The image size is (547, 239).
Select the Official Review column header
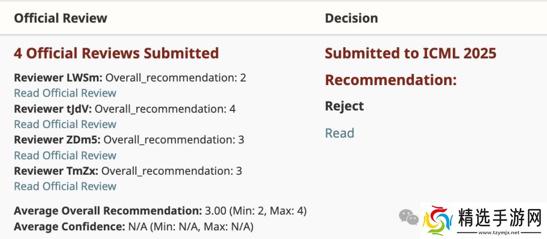[x=60, y=18]
